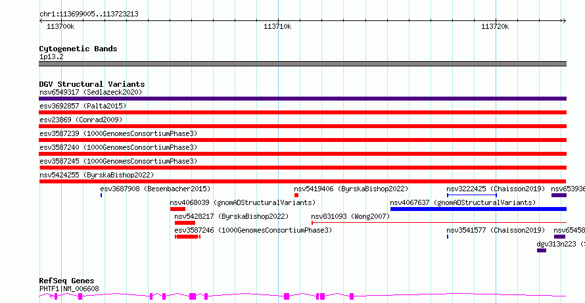
Task: Select the tiny blue nsv3541577 variant mark
Action: [x=448, y=237]
